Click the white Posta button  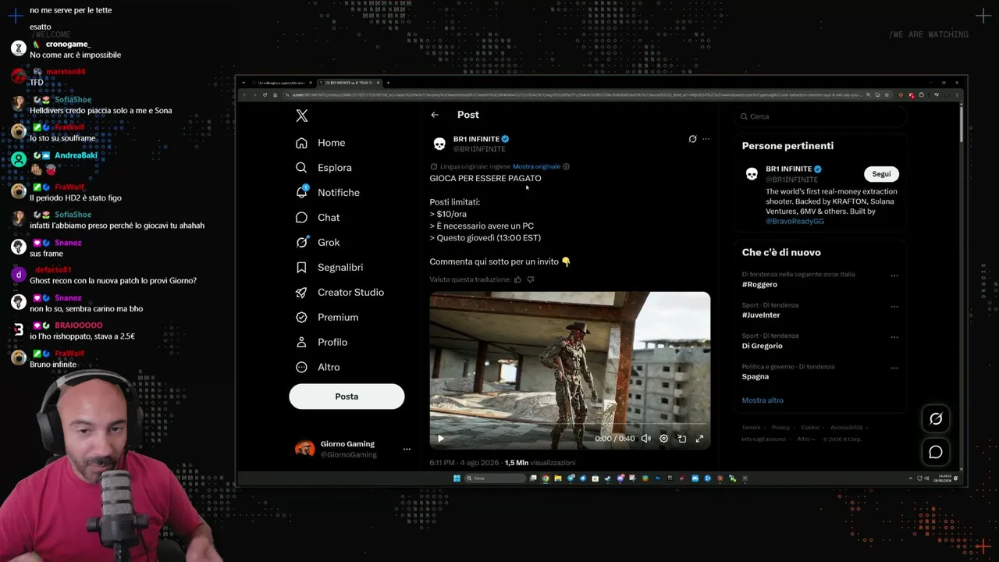pyautogui.click(x=347, y=397)
